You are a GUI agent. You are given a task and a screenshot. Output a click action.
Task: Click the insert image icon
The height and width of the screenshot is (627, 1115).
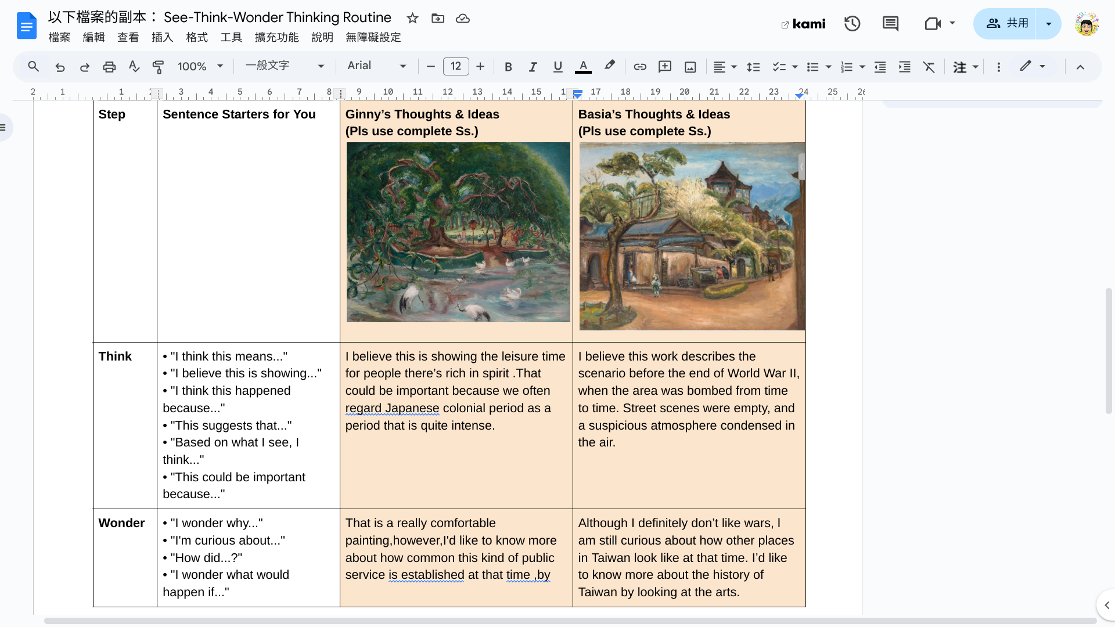tap(690, 67)
